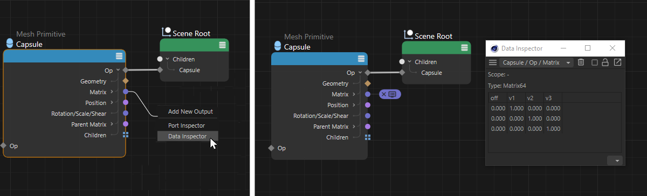647x196 pixels.
Task: Click the pop-out window icon in Data Inspector
Action: (618, 62)
